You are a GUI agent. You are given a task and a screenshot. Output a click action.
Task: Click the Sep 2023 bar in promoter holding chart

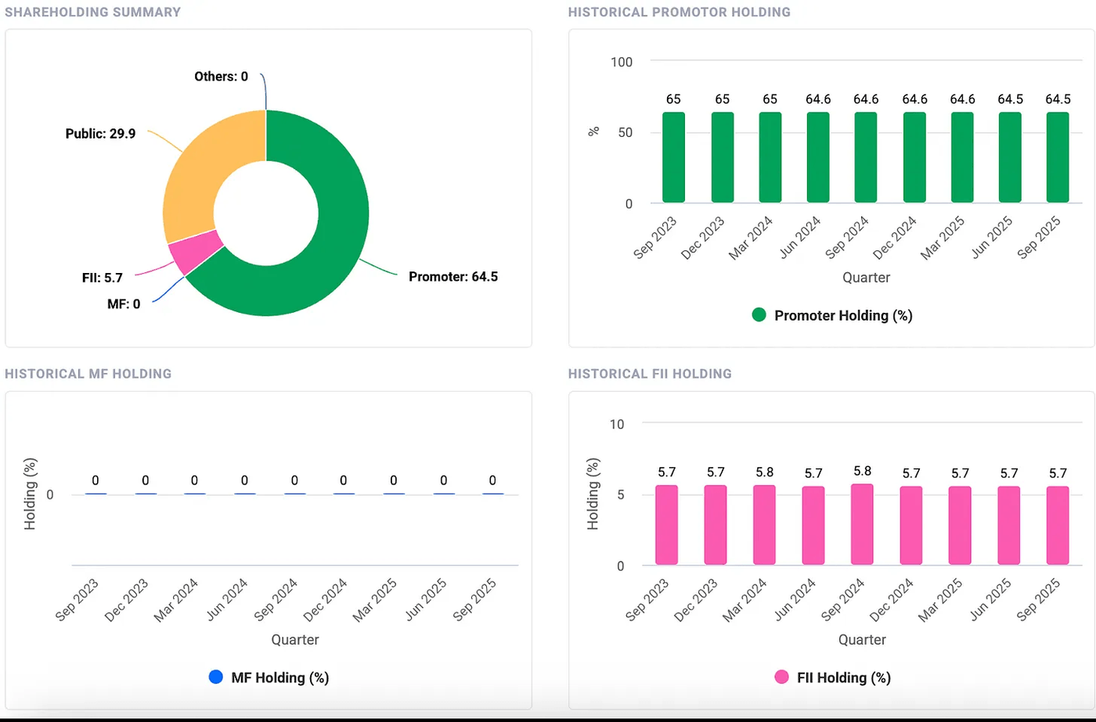point(673,157)
